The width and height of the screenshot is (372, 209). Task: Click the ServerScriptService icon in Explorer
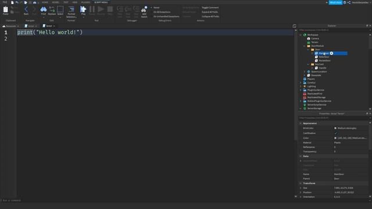(x=305, y=105)
